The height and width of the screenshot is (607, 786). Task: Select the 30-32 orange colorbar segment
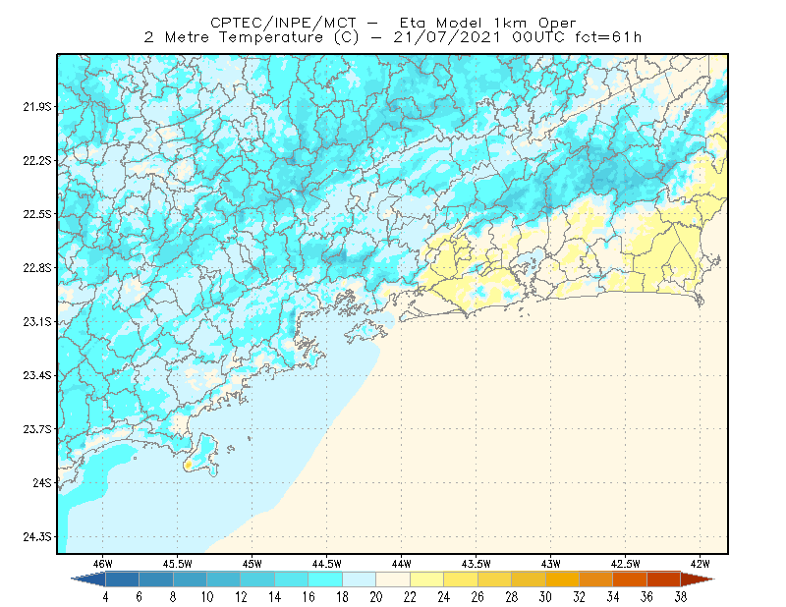(x=562, y=579)
